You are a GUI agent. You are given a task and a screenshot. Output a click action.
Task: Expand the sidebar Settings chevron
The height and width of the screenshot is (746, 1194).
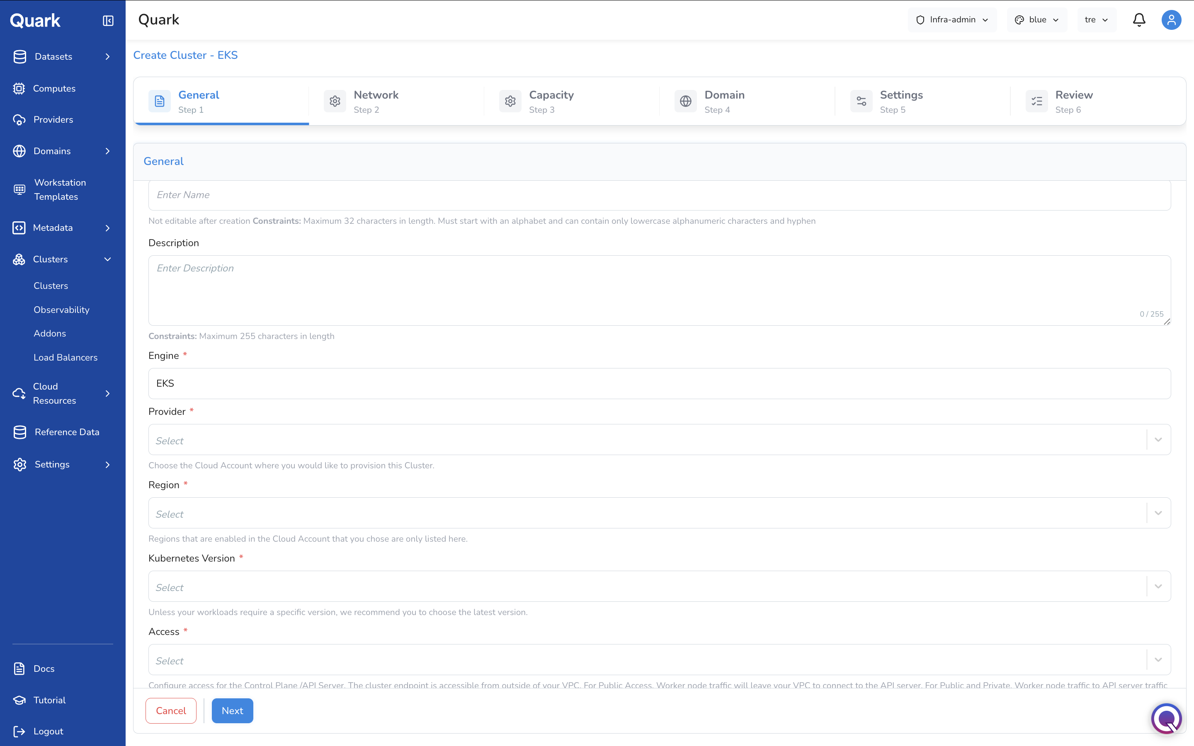(107, 465)
